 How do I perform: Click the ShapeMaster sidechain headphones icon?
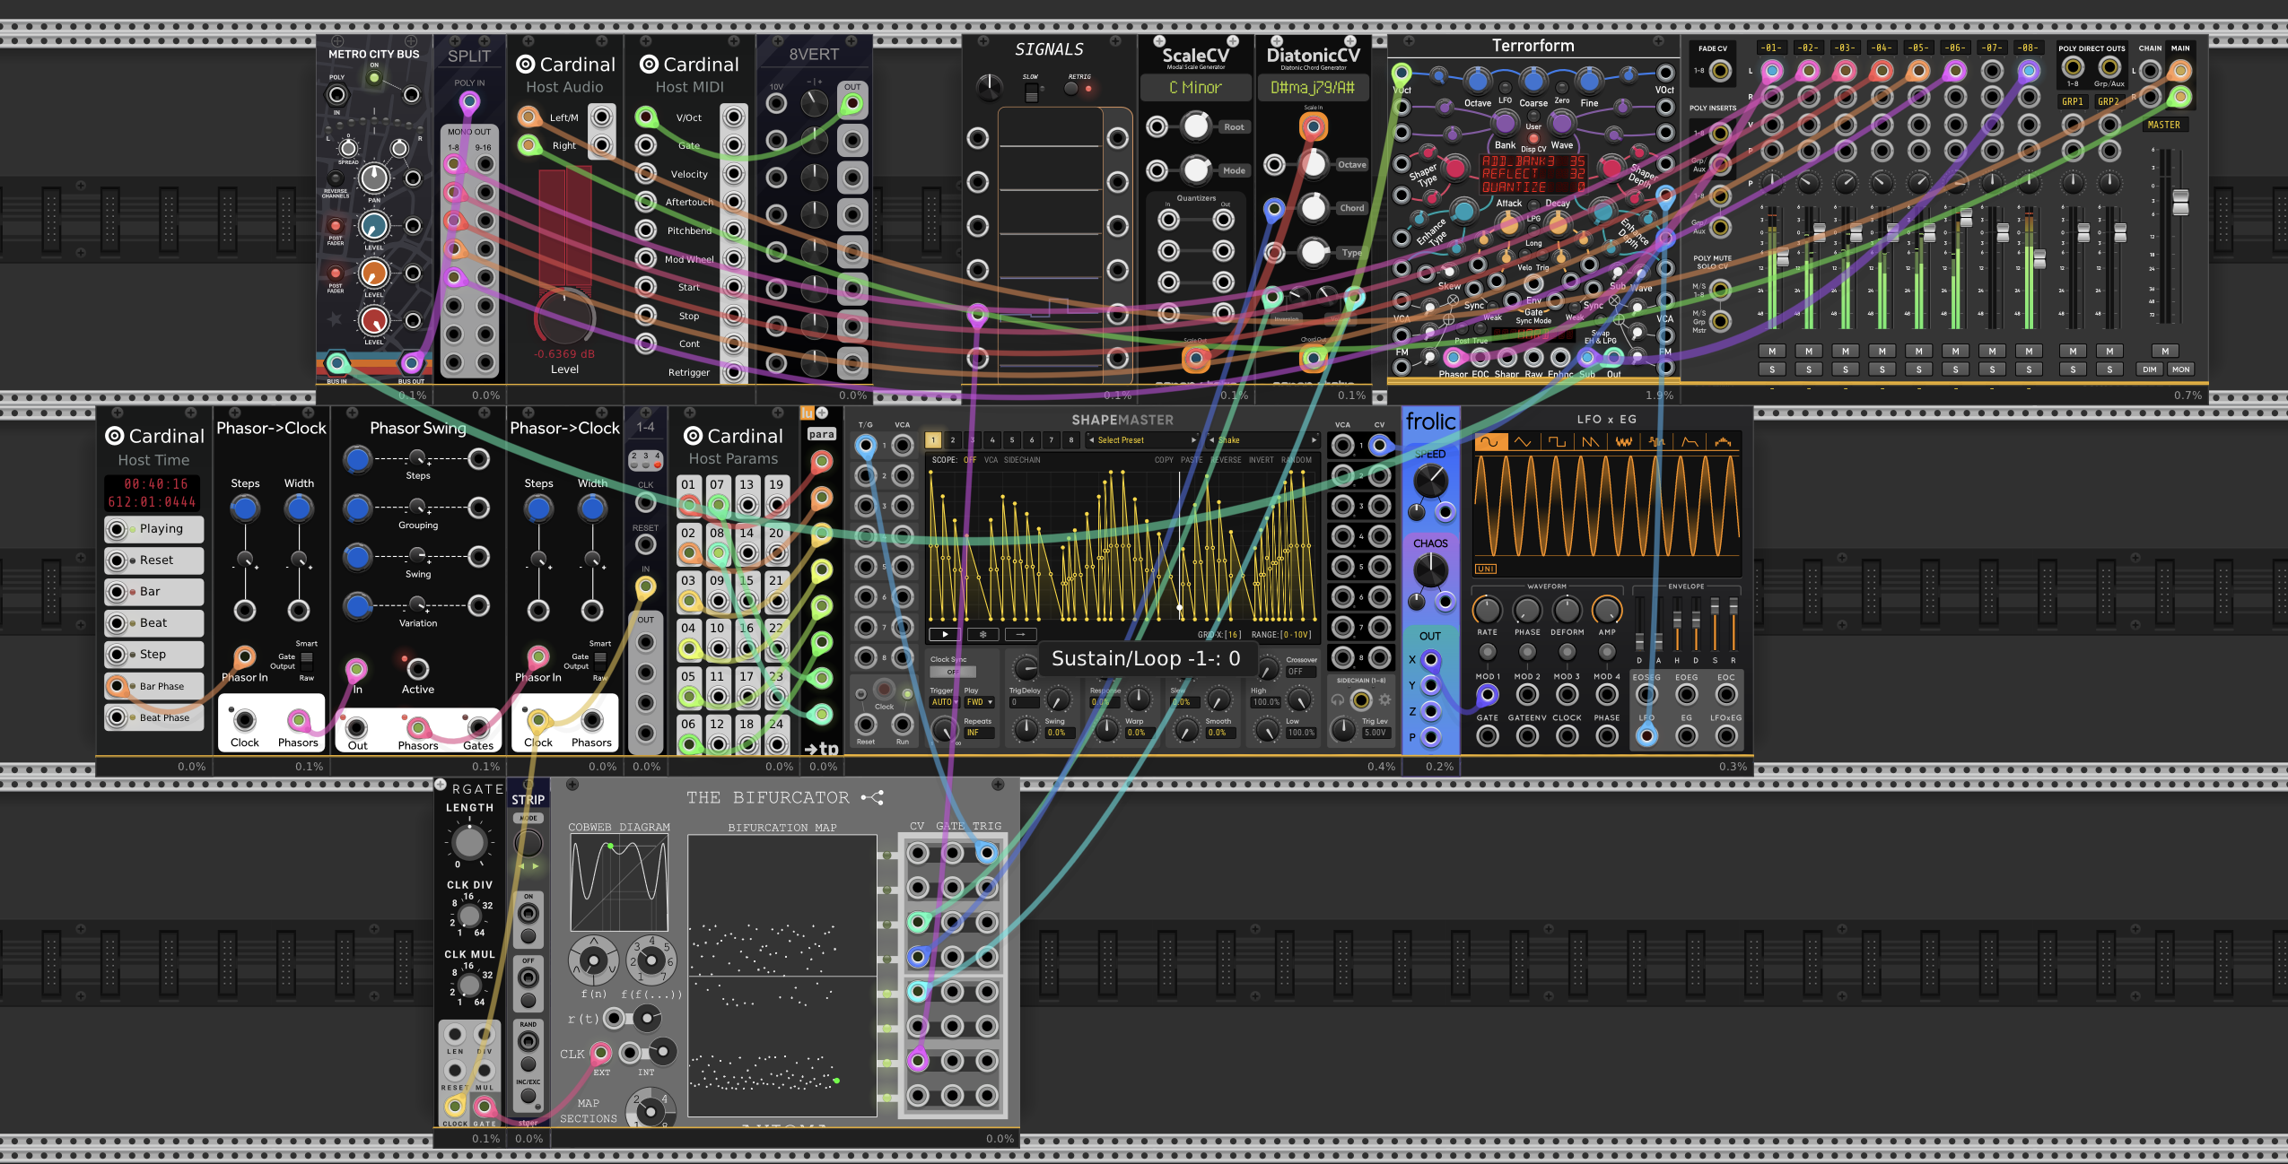pyautogui.click(x=1338, y=699)
